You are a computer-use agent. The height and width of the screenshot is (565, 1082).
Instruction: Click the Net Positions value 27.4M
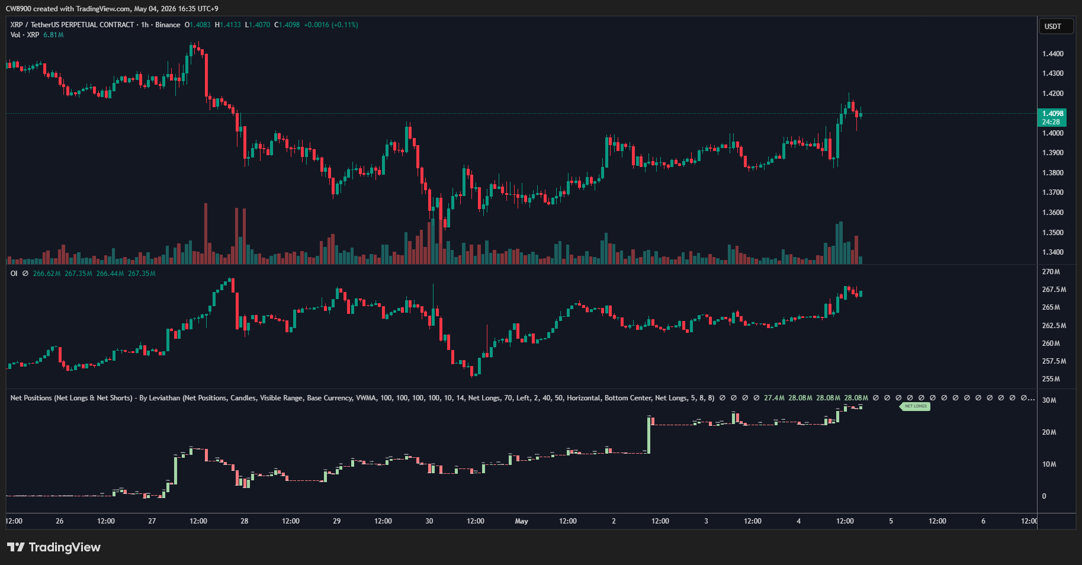tap(774, 398)
